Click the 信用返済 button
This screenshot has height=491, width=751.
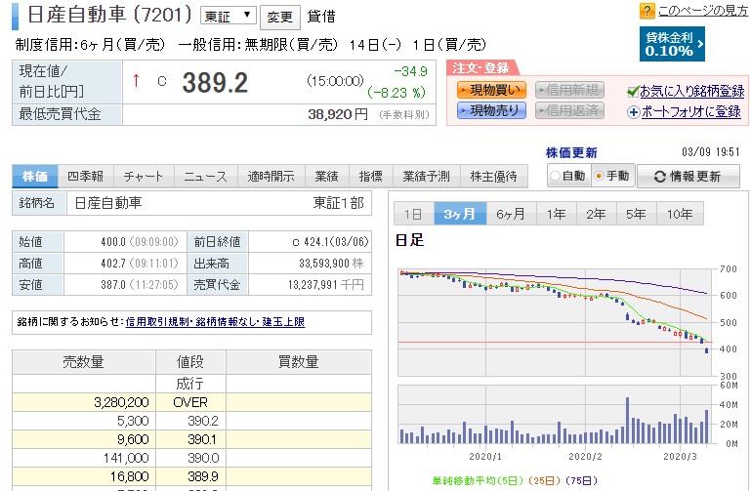click(x=569, y=110)
